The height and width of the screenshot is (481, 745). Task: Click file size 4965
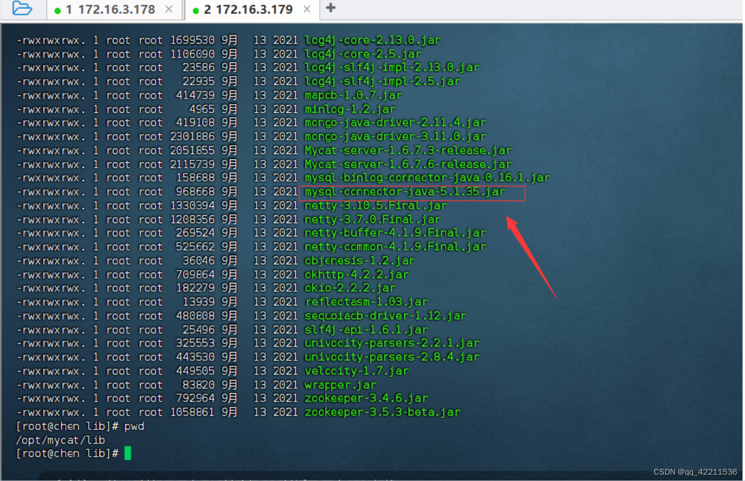[202, 109]
